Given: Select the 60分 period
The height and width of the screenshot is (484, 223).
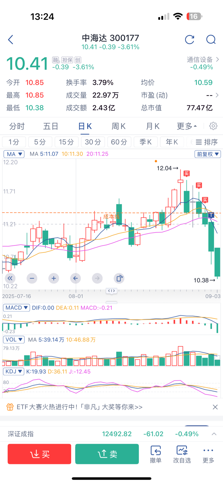Looking at the screenshot, I should (x=119, y=142).
